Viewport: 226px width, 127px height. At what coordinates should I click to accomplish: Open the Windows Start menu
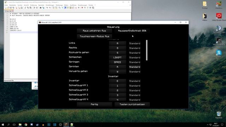point(3,125)
